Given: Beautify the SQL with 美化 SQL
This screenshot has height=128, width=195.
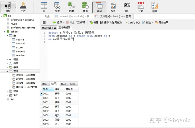Looking at the screenshot, I should (x=133, y=22).
